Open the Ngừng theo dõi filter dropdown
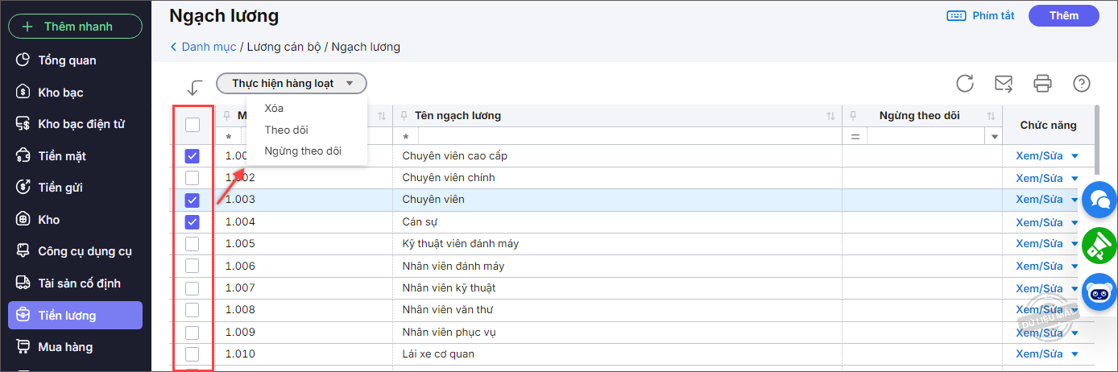The height and width of the screenshot is (372, 1118). tap(995, 137)
